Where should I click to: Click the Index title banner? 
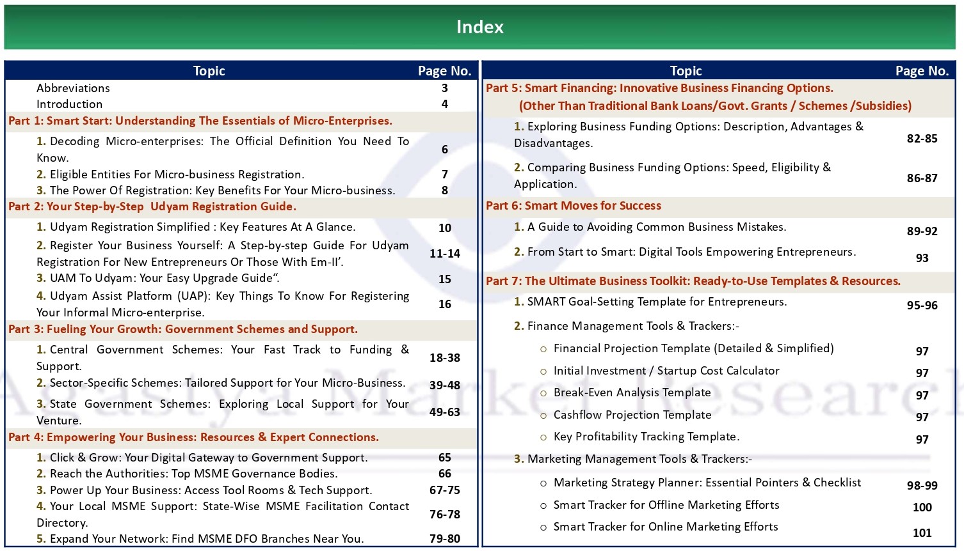click(x=481, y=27)
